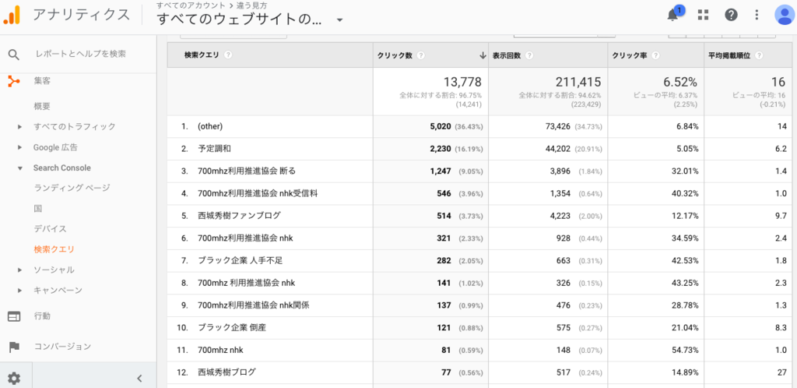Open the view selector dropdown arrow

click(339, 20)
